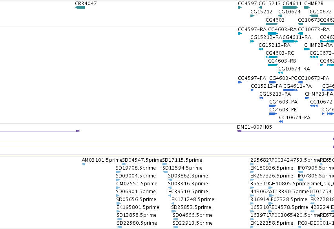Select the RP003424753.5prime EST label

click(x=294, y=160)
